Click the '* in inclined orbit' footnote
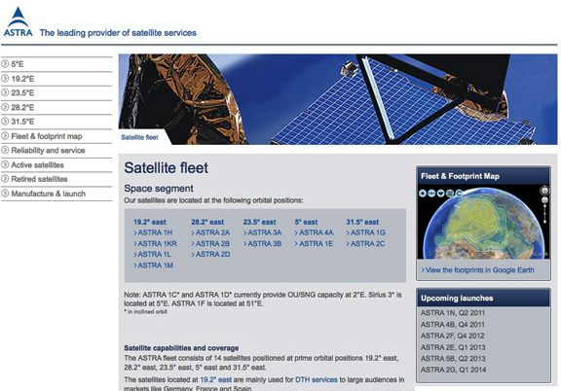This screenshot has width=561, height=391. (x=146, y=311)
